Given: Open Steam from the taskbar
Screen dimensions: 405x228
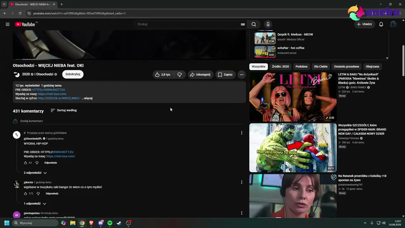Looking at the screenshot, I should click(x=119, y=223).
